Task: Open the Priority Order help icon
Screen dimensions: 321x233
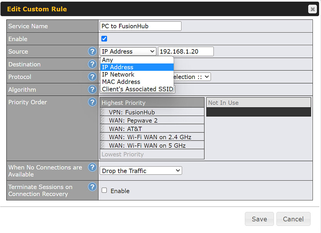Action: [92, 102]
